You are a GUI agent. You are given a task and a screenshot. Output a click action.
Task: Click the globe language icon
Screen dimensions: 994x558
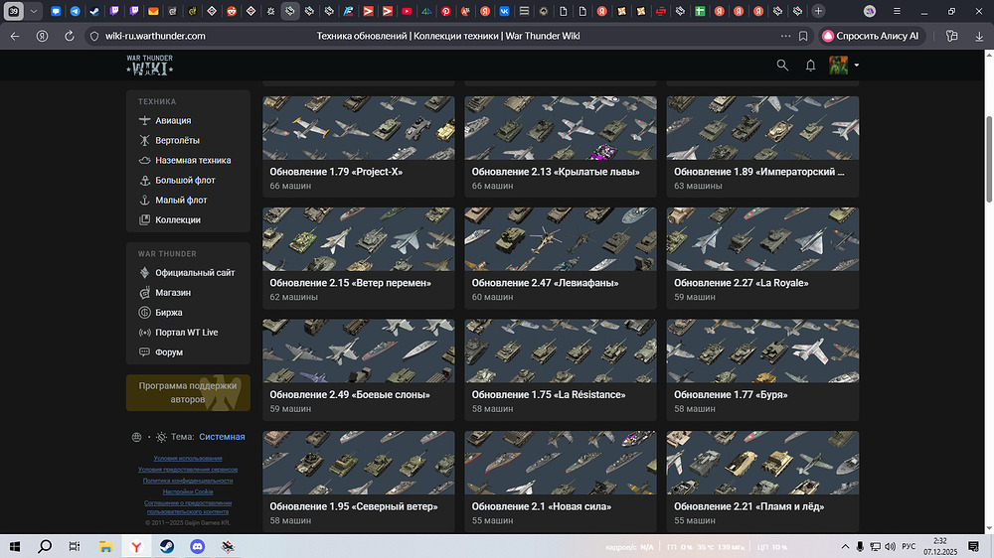(136, 437)
